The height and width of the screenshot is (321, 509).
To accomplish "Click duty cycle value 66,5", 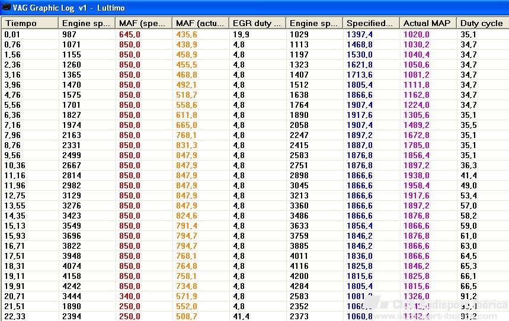I will click(x=469, y=286).
